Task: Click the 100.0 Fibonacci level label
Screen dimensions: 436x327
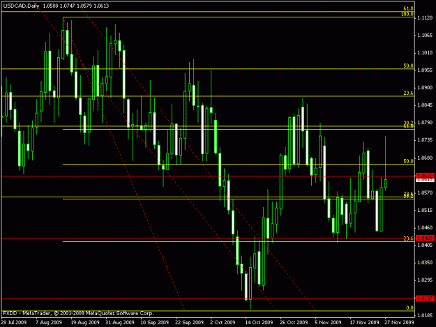Action: point(407,14)
